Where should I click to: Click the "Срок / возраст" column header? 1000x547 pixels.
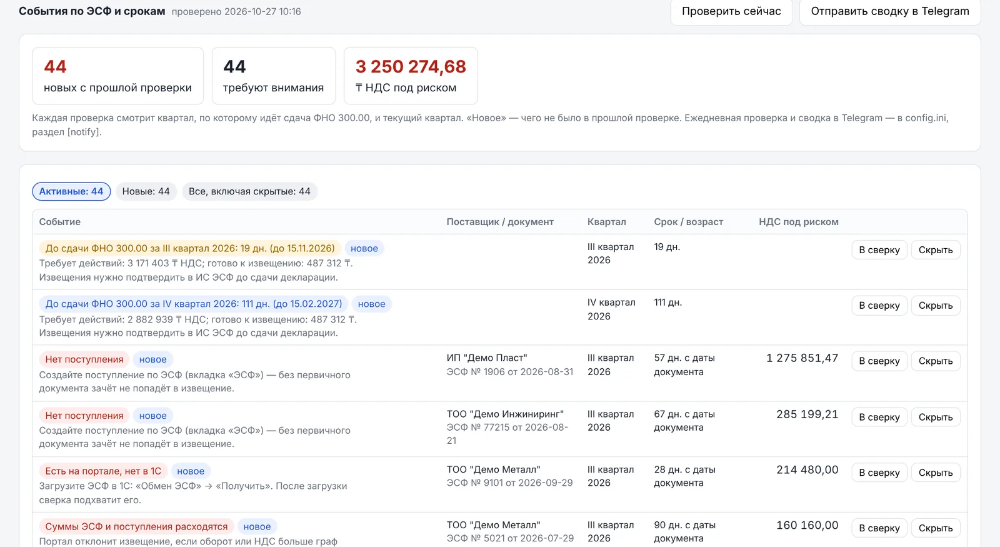tap(689, 222)
